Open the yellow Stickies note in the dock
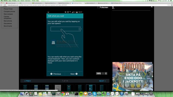Screen dimensions: 173x97 [40, 94]
